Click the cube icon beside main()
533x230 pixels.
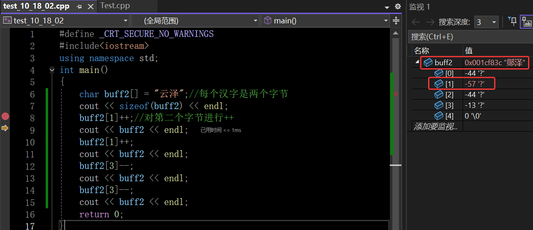(268, 20)
